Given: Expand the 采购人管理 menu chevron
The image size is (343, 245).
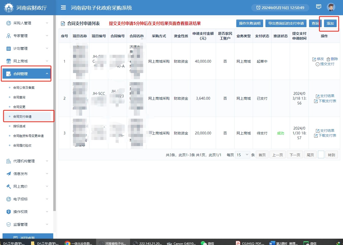Looking at the screenshot, I should (x=47, y=23).
